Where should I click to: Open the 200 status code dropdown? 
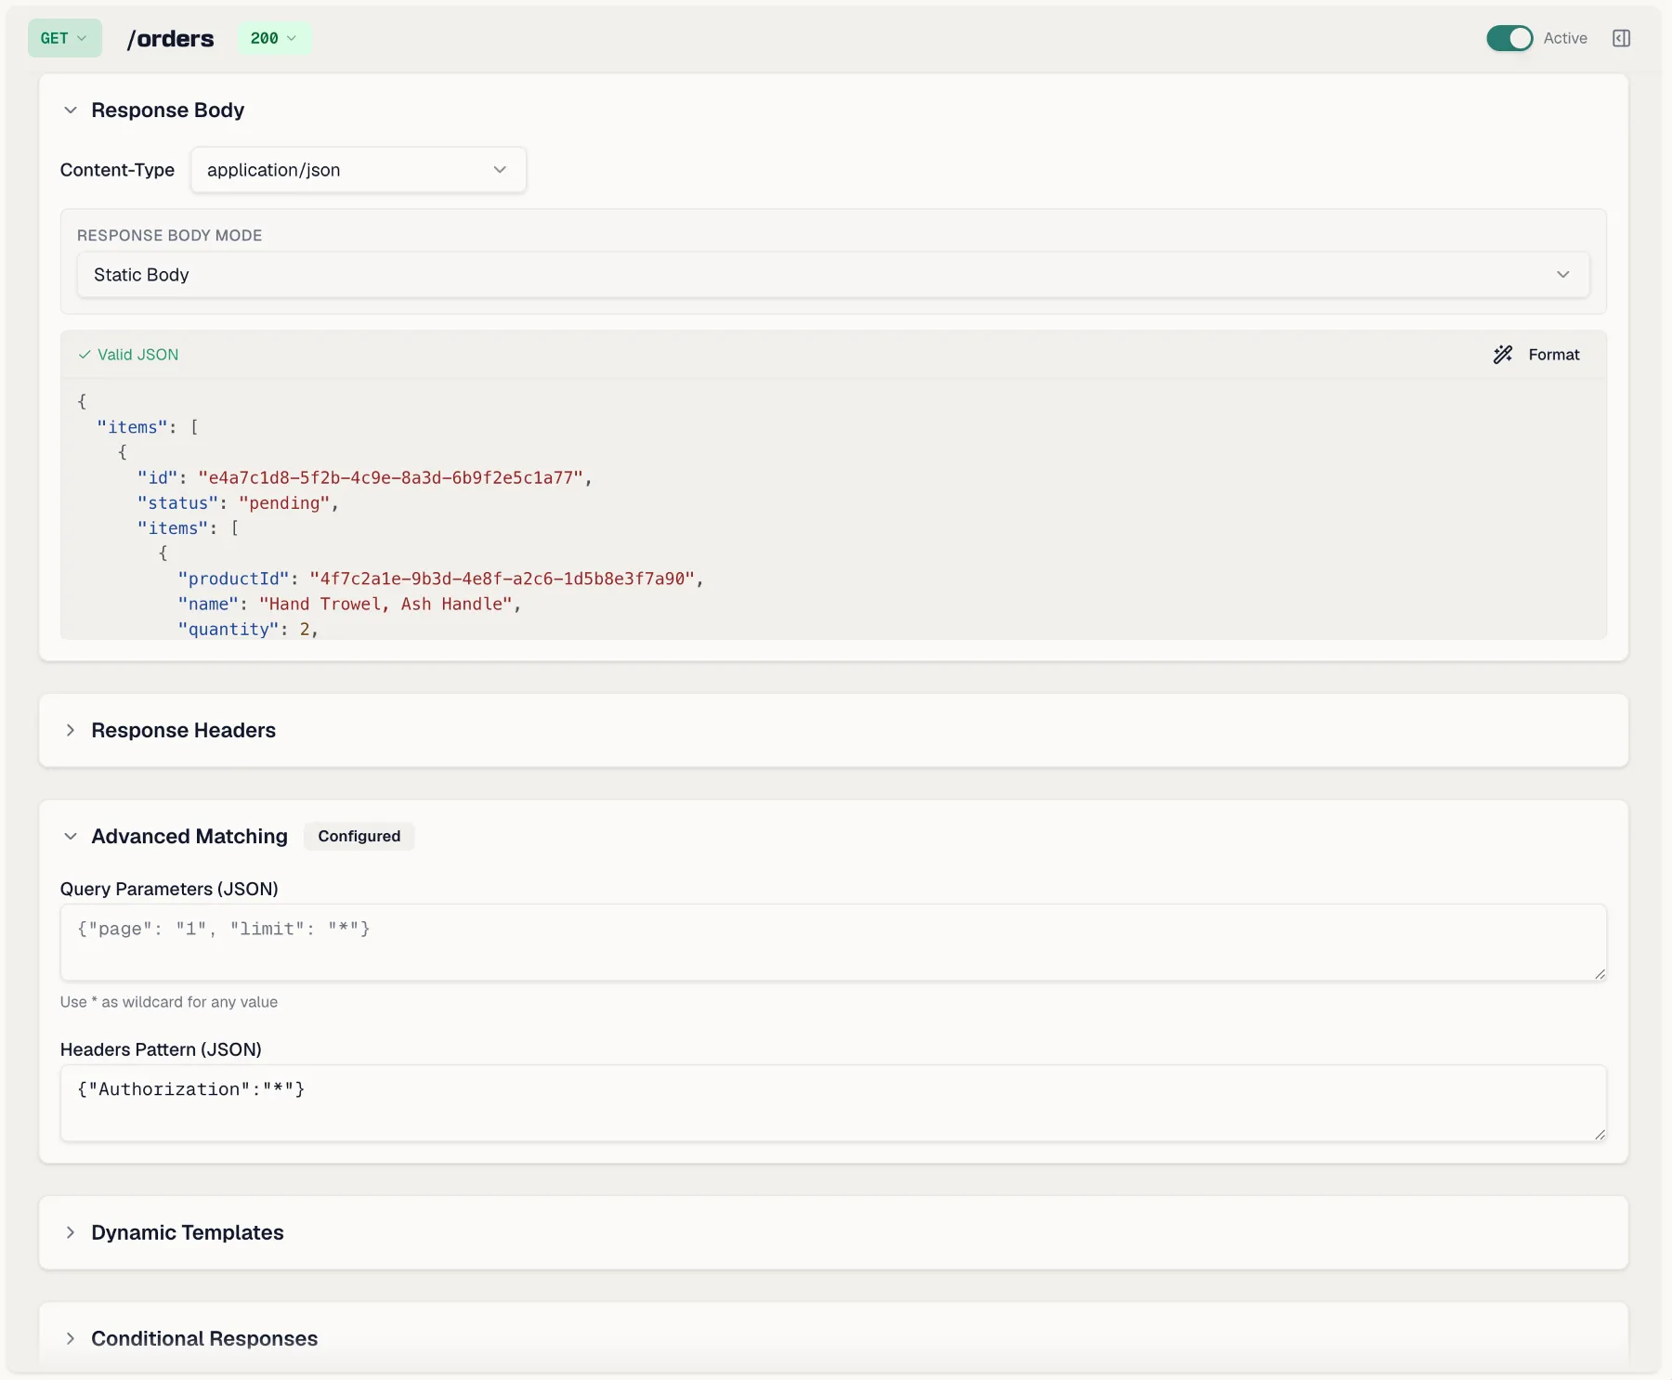[x=274, y=38]
